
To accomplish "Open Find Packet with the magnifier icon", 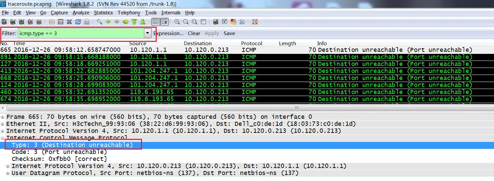I will click(99, 22).
